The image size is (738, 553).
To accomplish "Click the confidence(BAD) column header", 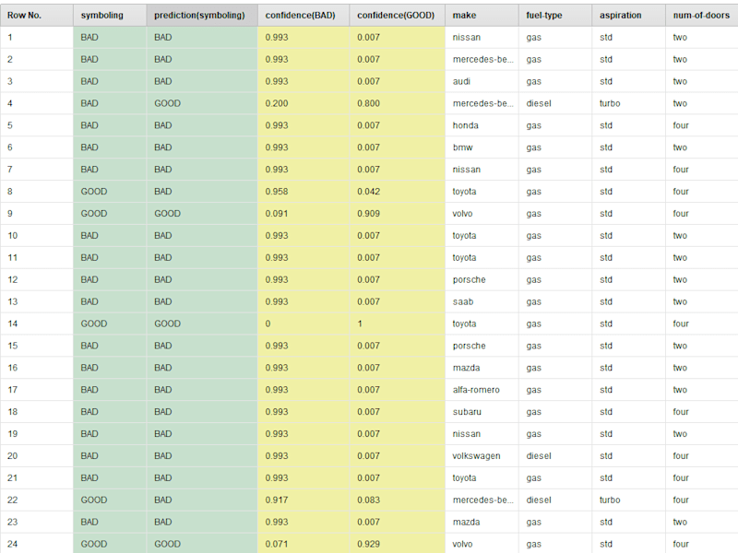I will [x=304, y=15].
